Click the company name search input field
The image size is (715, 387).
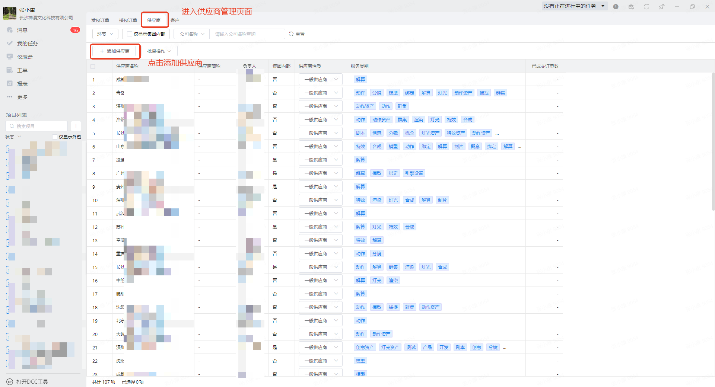[247, 34]
